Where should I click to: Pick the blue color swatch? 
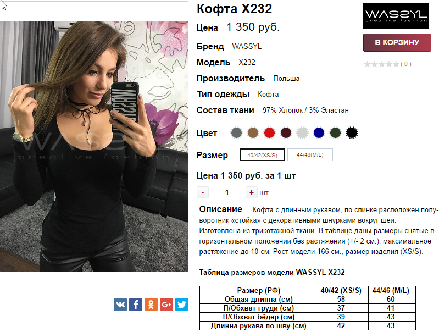(319, 133)
